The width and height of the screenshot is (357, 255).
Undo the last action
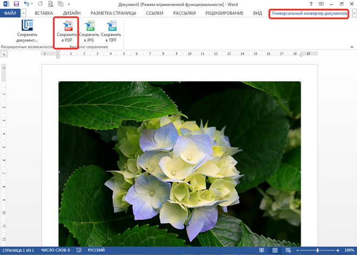27,4
